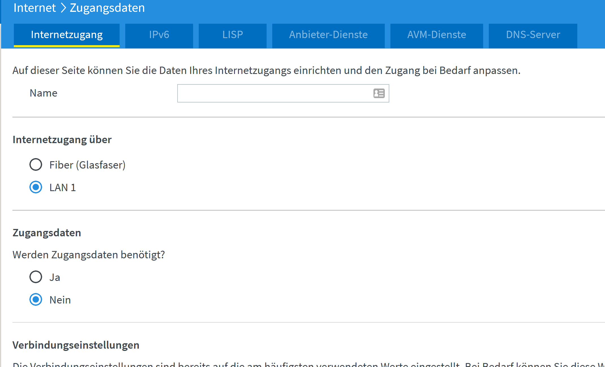Screen dimensions: 605x367
Task: Click the "Fiber (Glasfaser)" label text
Action: [87, 165]
